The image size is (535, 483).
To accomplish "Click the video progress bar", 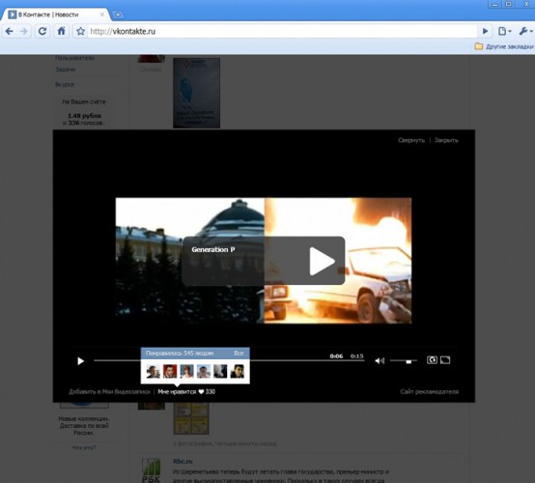I will pyautogui.click(x=229, y=360).
